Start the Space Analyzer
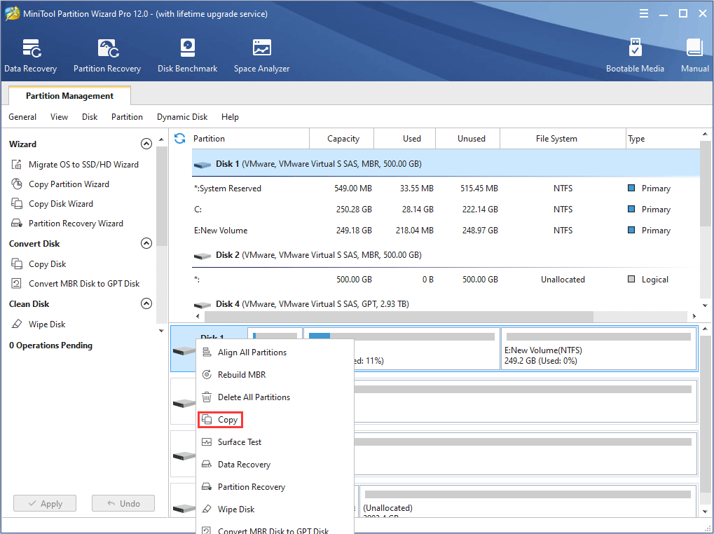 coord(261,55)
